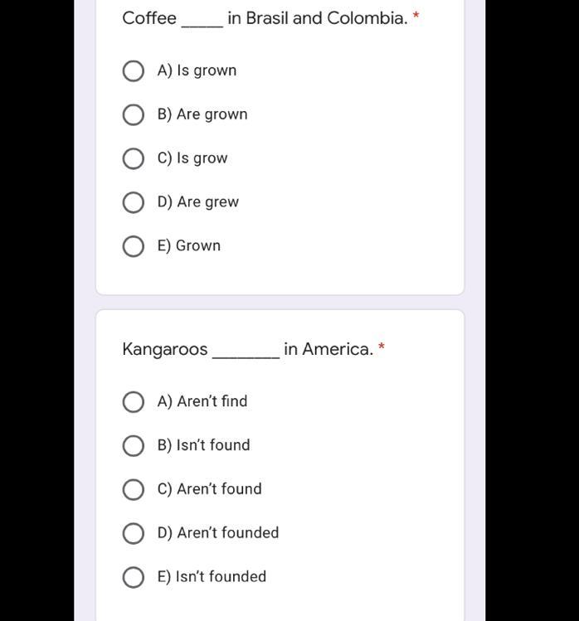Image resolution: width=579 pixels, height=621 pixels.
Task: Select 'A) Aren't find' for kangaroos question
Action: pos(134,402)
